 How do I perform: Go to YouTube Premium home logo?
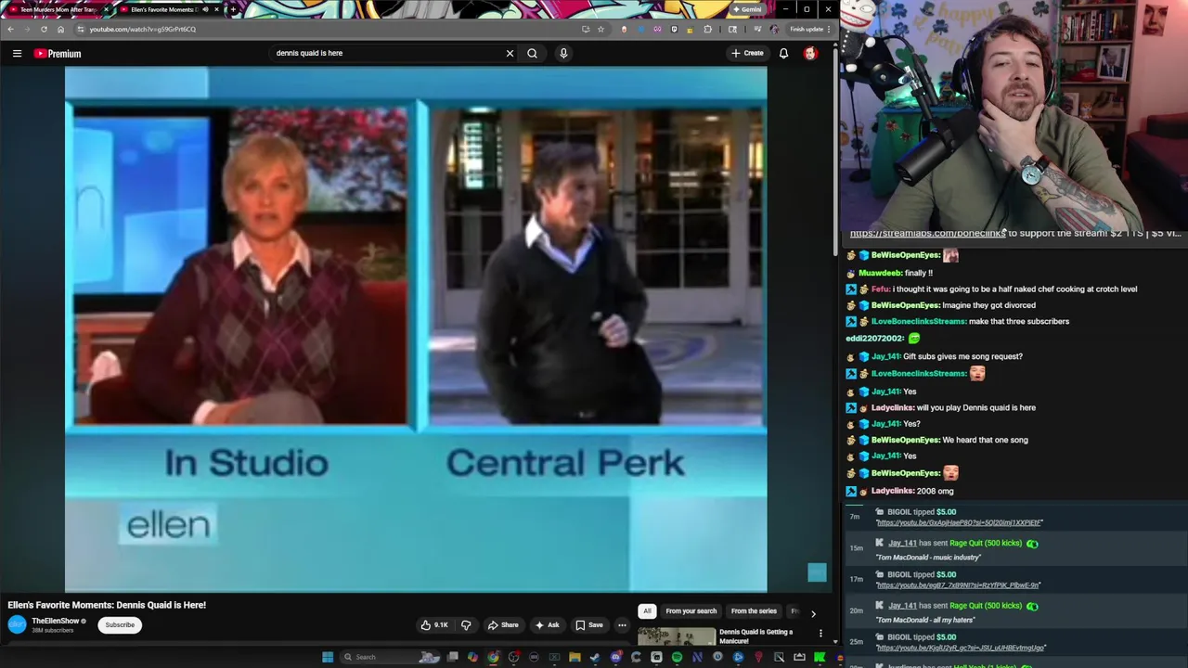click(58, 53)
